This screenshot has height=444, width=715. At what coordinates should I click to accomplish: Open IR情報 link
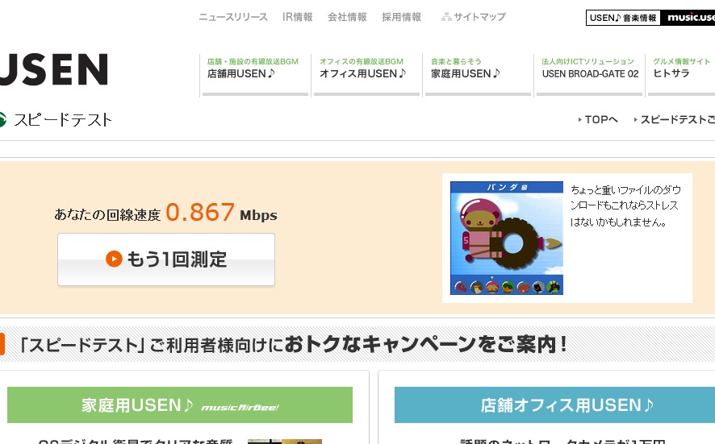tap(297, 17)
